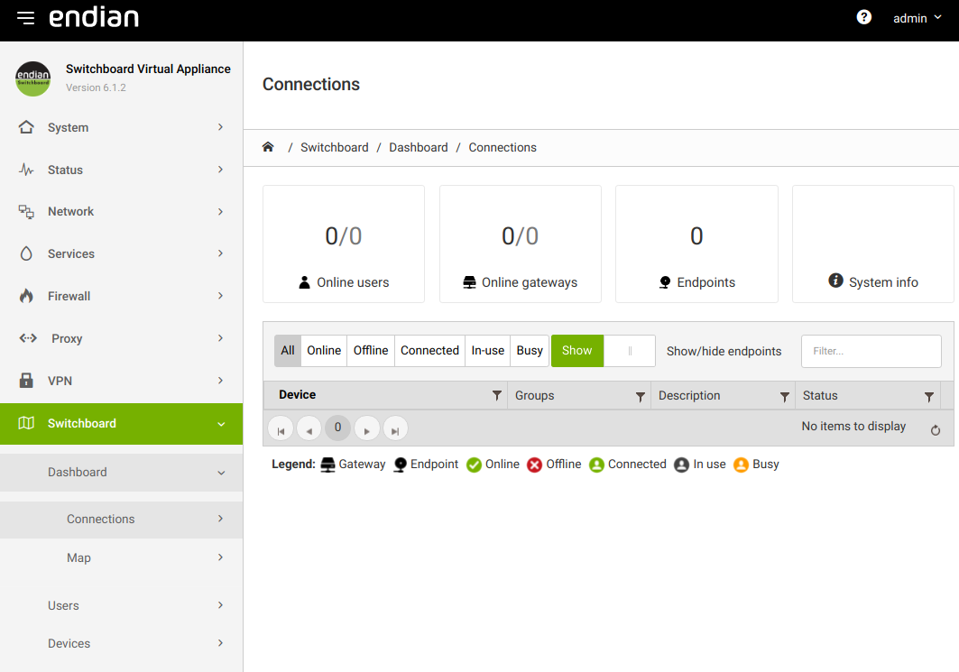959x672 pixels.
Task: Go to the last page of results
Action: tap(396, 428)
